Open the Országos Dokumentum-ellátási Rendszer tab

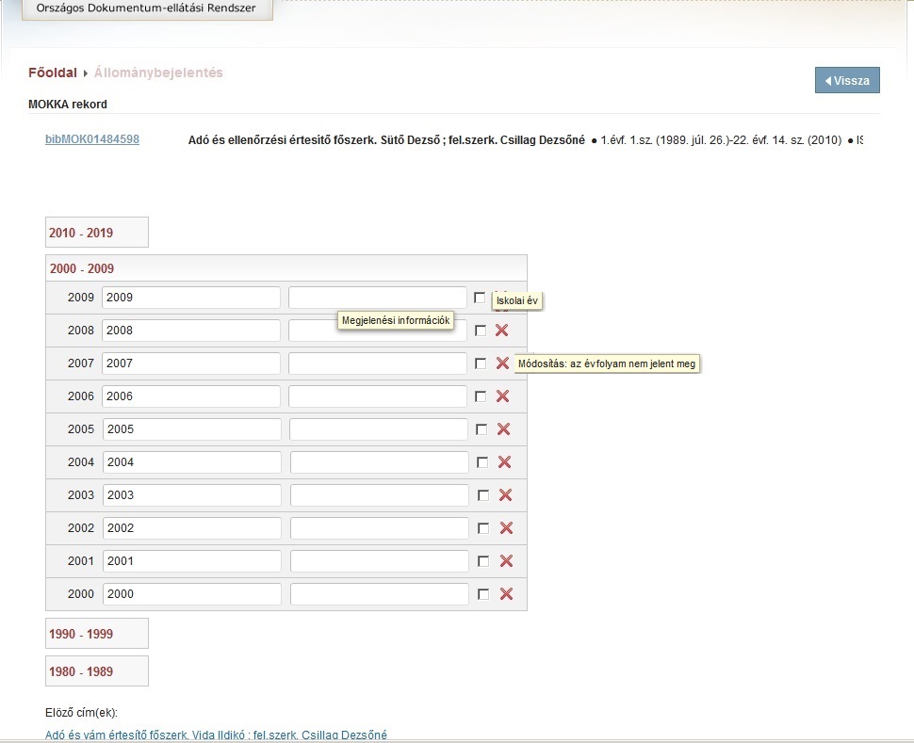[146, 8]
